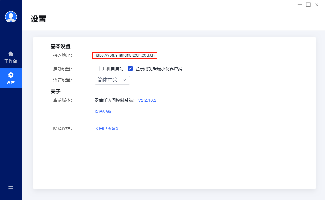Click the chevron arrow in language selector
Viewport: 325px width, 200px height.
coord(124,80)
